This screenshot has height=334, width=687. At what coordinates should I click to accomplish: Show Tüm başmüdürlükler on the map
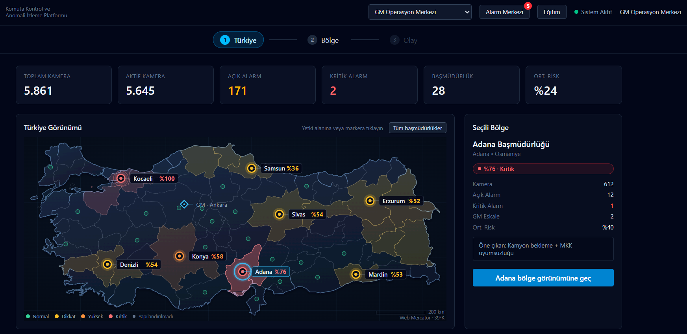tap(417, 128)
